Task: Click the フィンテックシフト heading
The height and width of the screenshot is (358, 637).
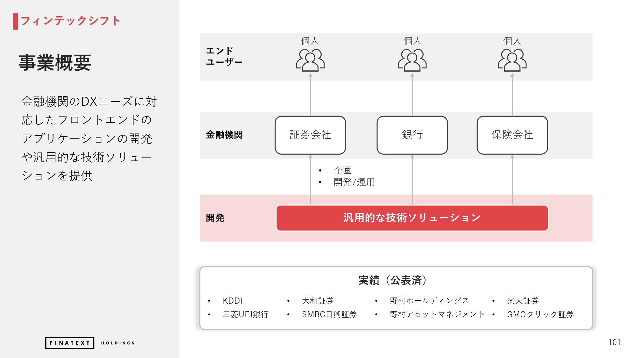Action: pyautogui.click(x=71, y=21)
